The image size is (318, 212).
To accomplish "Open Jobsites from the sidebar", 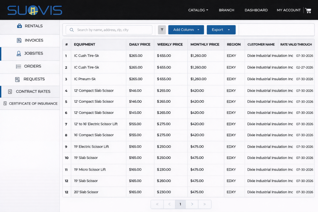I will pos(19,54).
